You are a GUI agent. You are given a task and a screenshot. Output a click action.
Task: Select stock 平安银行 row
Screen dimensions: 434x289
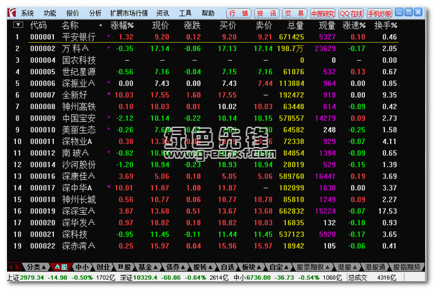(x=205, y=37)
